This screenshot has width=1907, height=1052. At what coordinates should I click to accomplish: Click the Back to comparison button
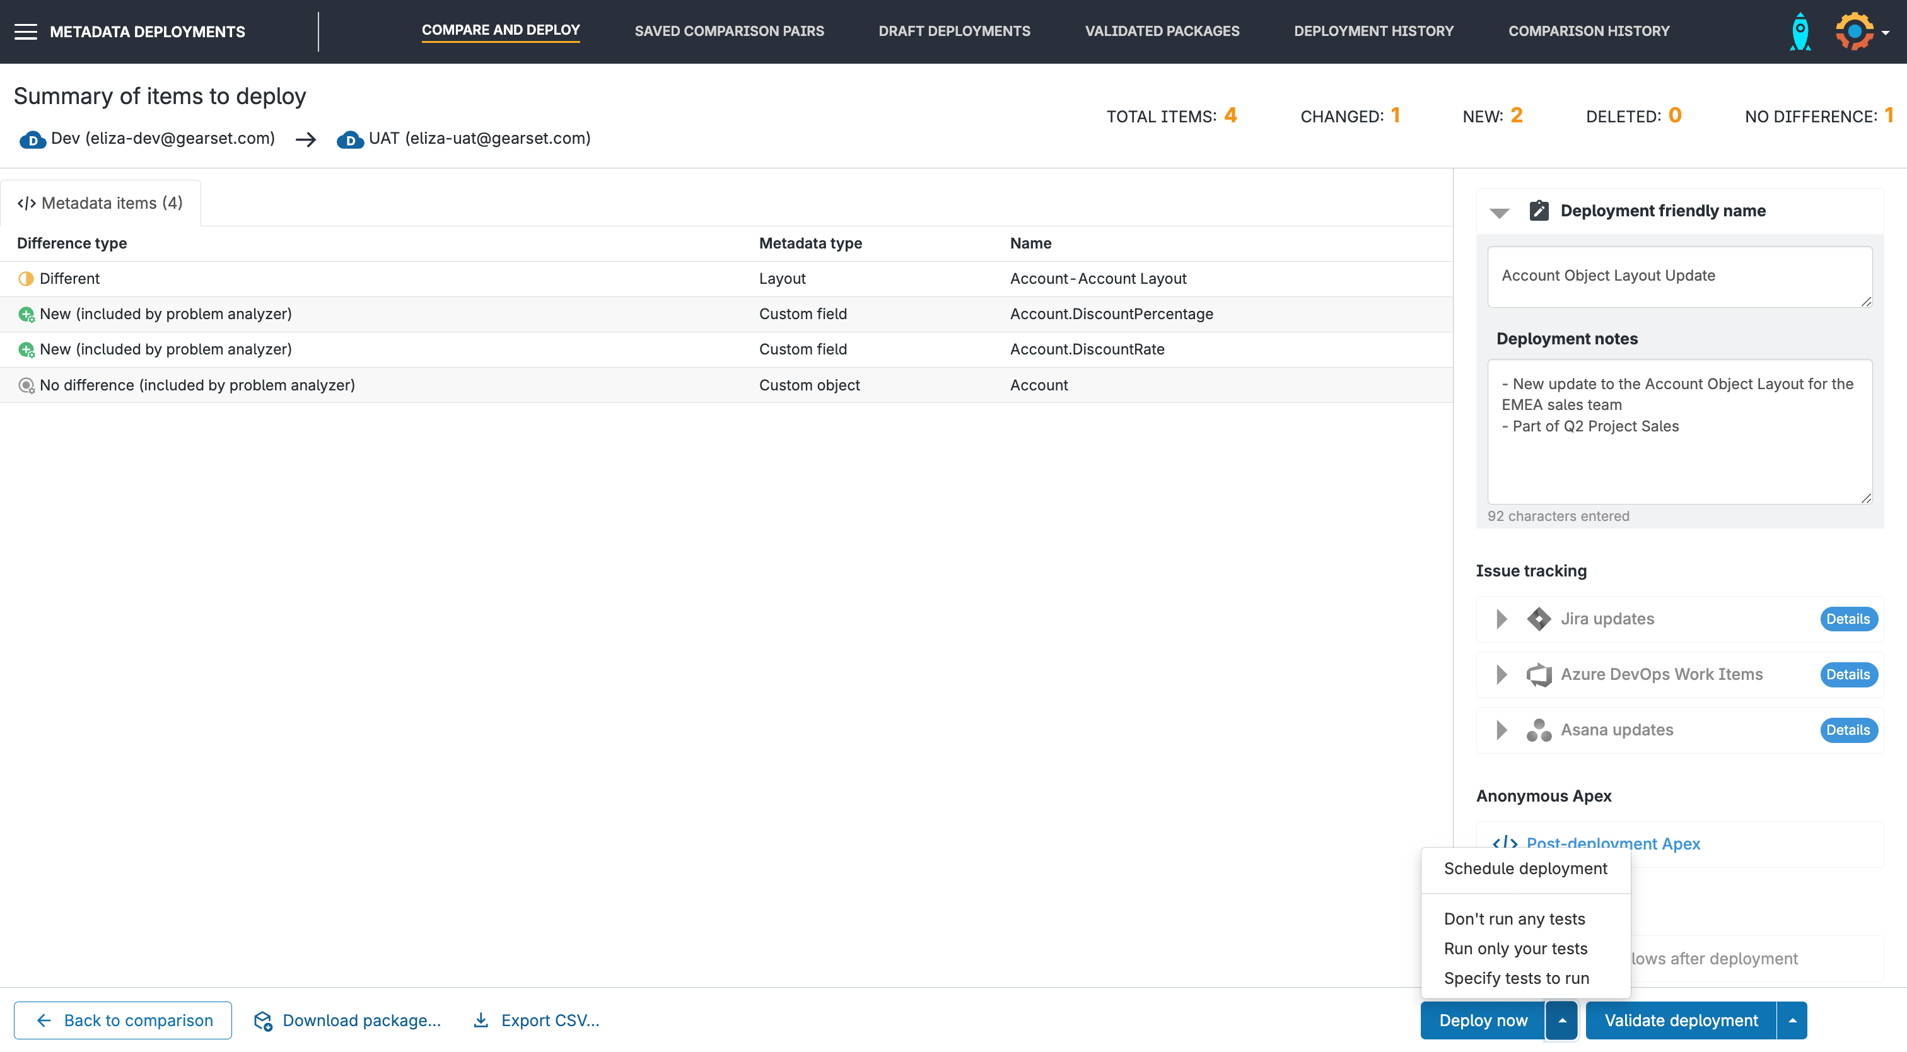click(x=122, y=1020)
